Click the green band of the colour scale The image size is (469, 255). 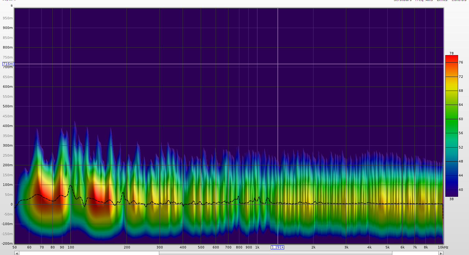tap(452, 118)
